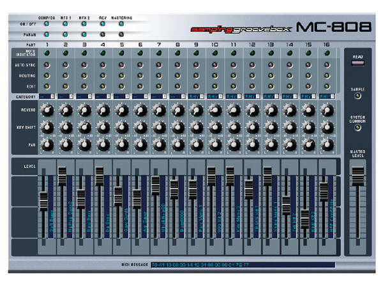Open Category dropdown for part 5

pyautogui.click(x=121, y=97)
